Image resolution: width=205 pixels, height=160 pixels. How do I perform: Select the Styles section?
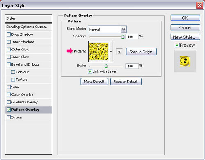click(x=28, y=18)
